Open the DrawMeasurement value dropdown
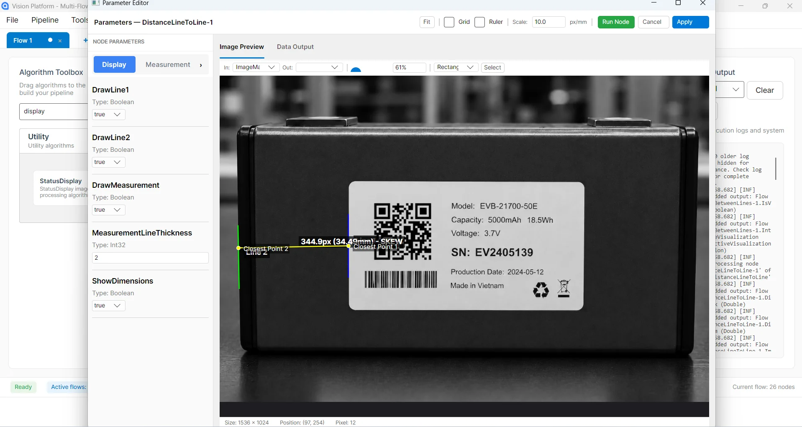The height and width of the screenshot is (427, 802). point(108,210)
